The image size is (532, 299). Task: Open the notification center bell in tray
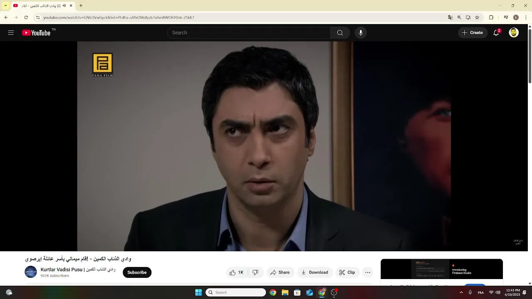click(525, 292)
